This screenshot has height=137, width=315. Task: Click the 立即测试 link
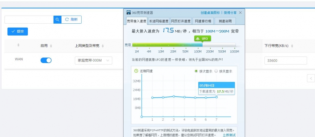click(229, 135)
